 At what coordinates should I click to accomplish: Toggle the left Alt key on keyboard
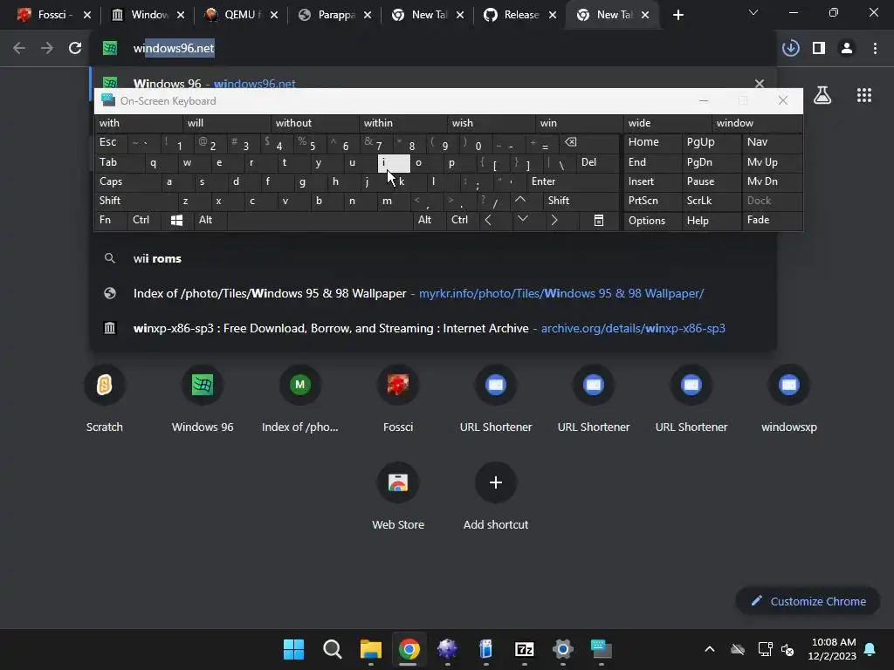[210, 221]
